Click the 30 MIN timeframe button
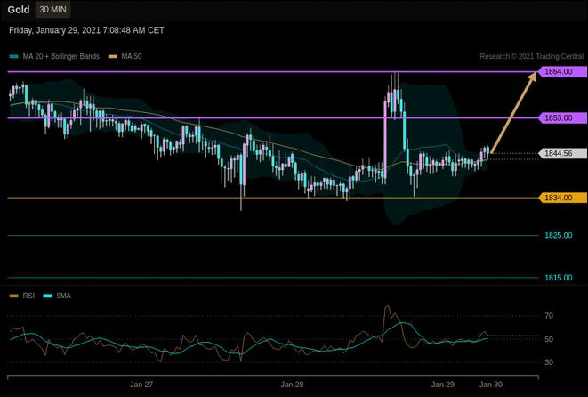The image size is (588, 397). point(52,10)
